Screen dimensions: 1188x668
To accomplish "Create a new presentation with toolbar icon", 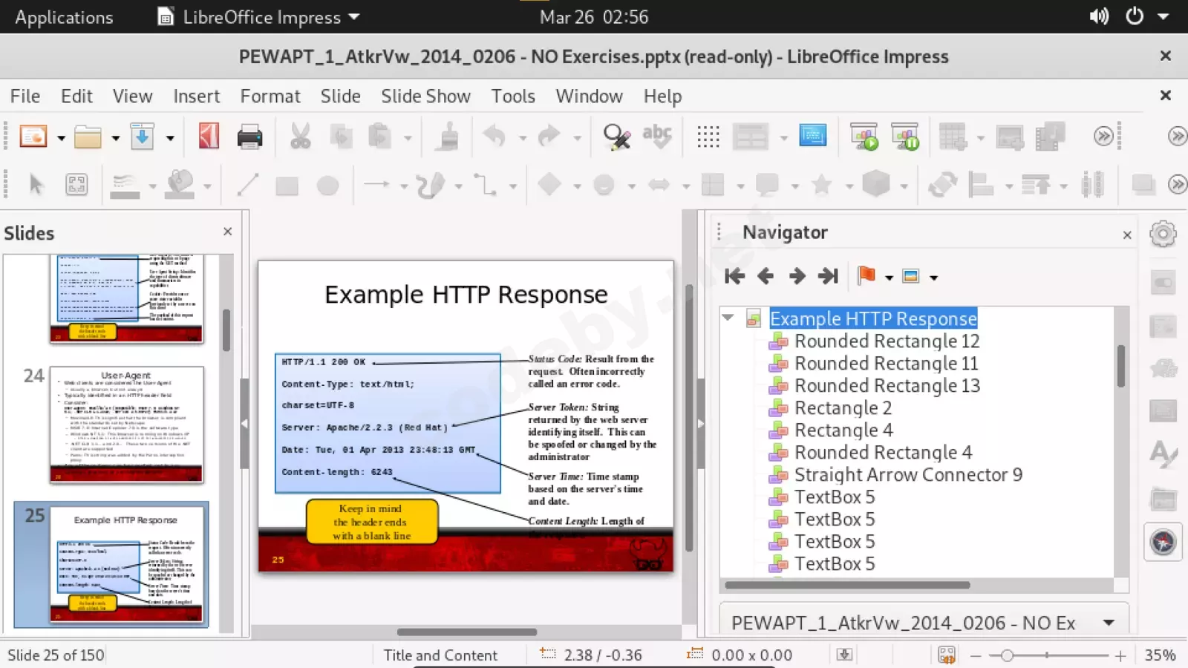I will (x=33, y=137).
